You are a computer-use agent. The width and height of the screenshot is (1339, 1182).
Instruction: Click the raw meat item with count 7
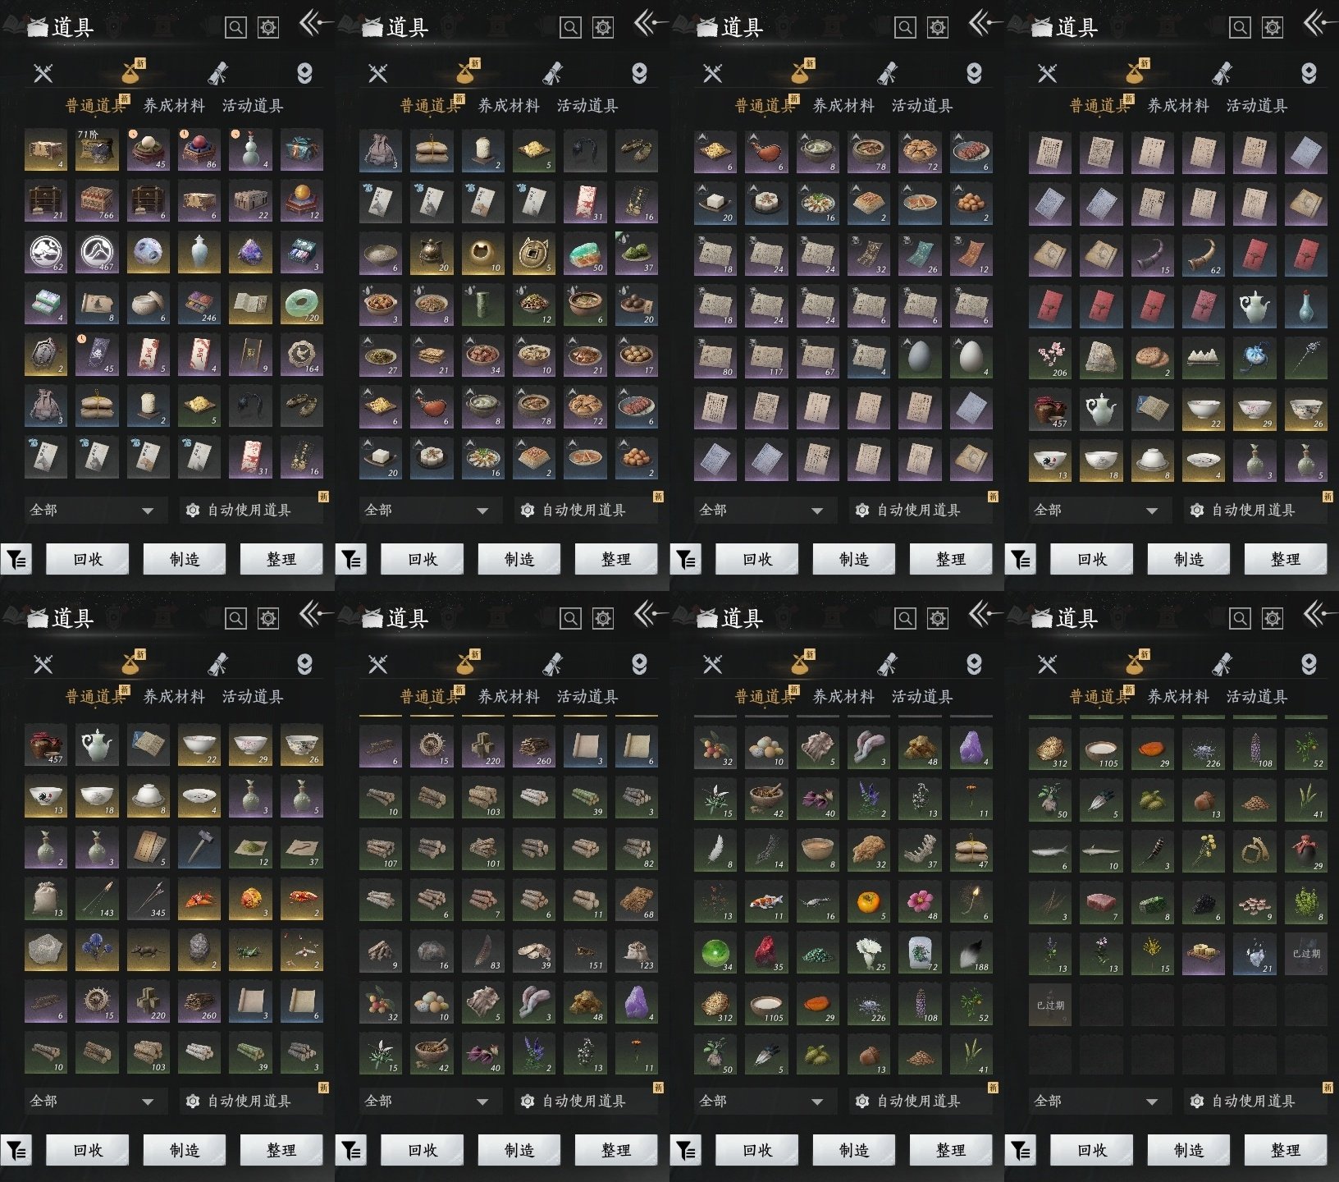click(1100, 902)
